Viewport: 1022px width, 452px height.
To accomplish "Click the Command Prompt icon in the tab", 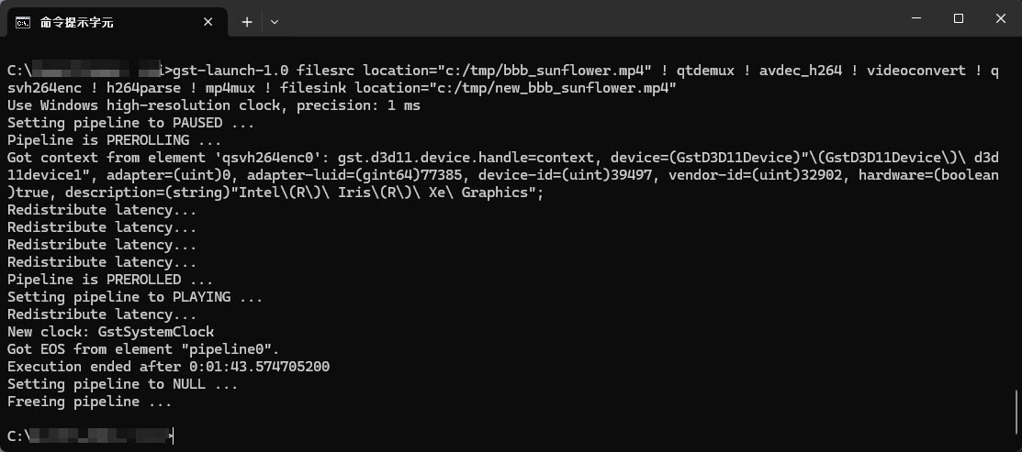I will pyautogui.click(x=23, y=22).
